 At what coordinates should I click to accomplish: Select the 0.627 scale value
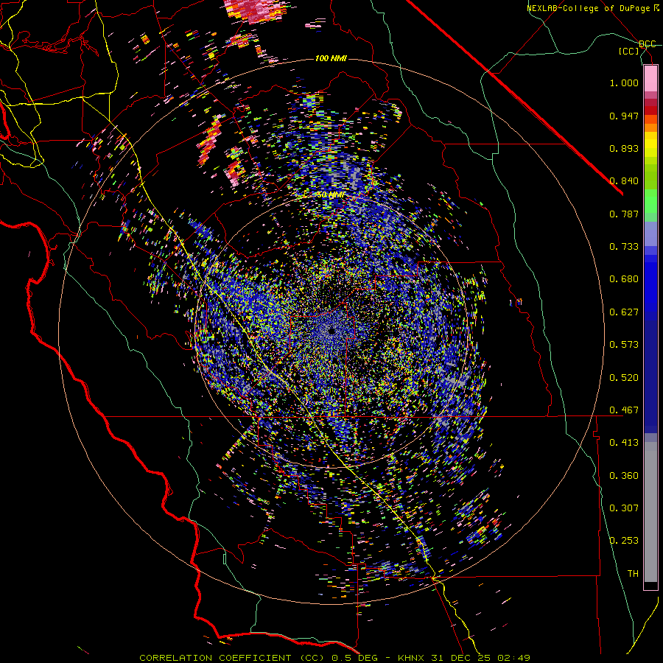coord(624,312)
